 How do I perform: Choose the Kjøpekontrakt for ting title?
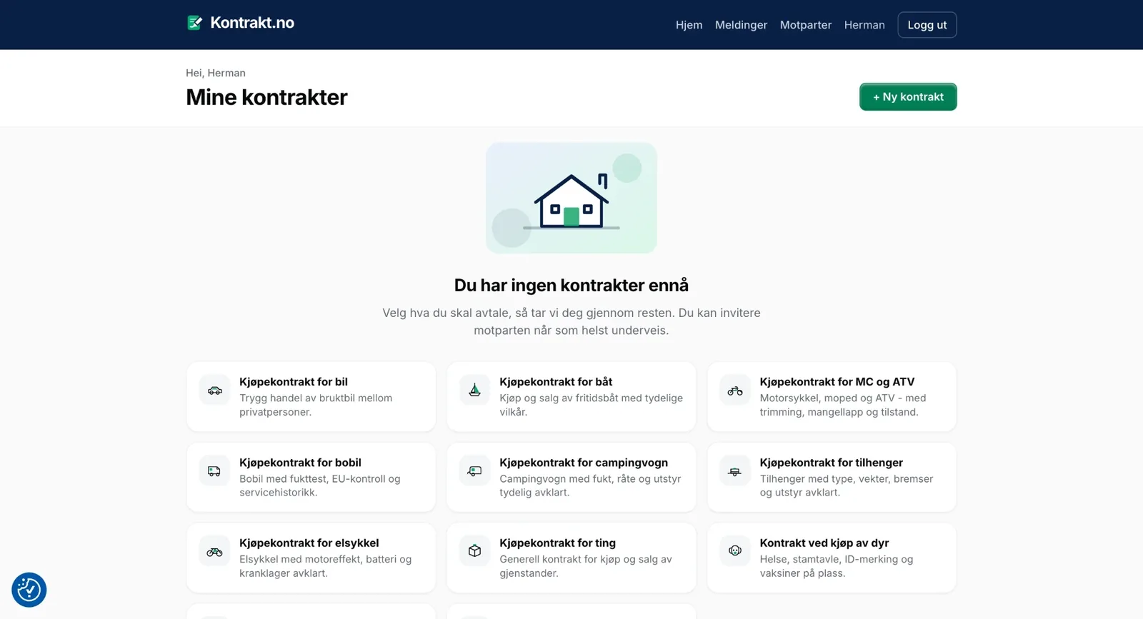click(x=557, y=543)
